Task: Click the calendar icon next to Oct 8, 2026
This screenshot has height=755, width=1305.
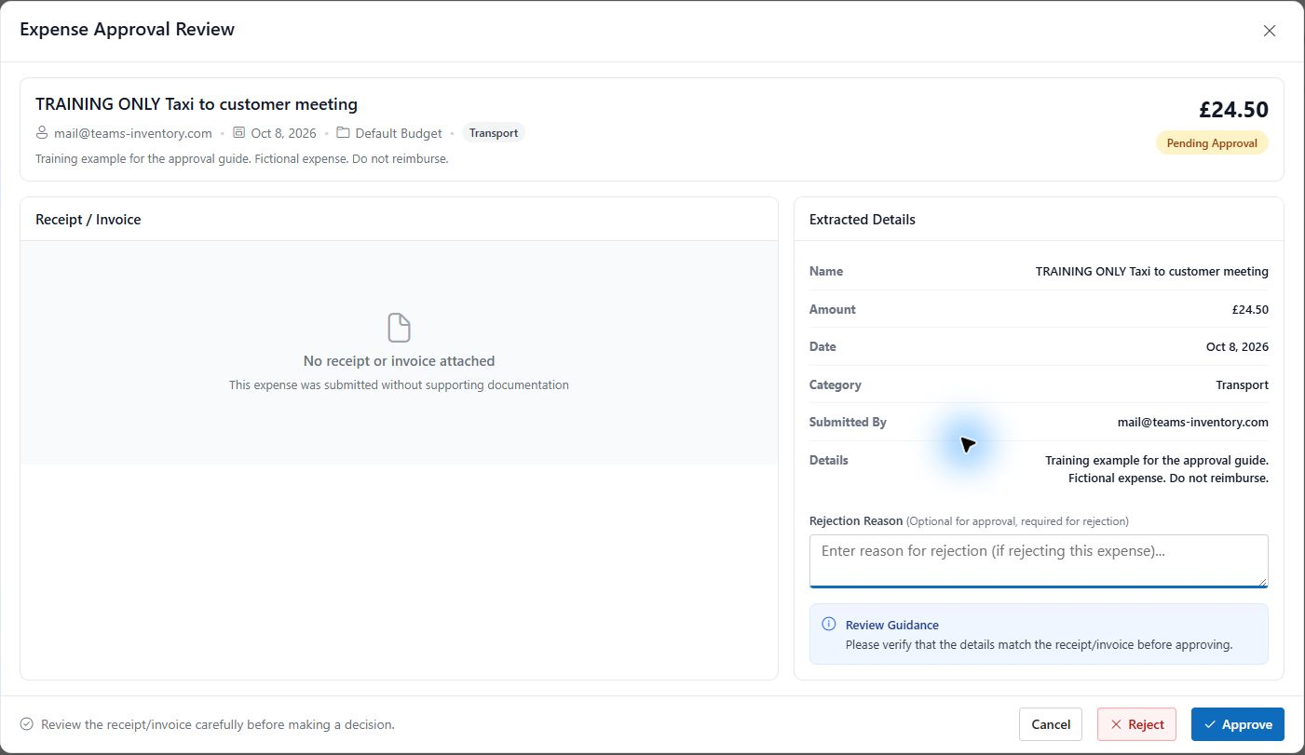Action: pos(239,133)
